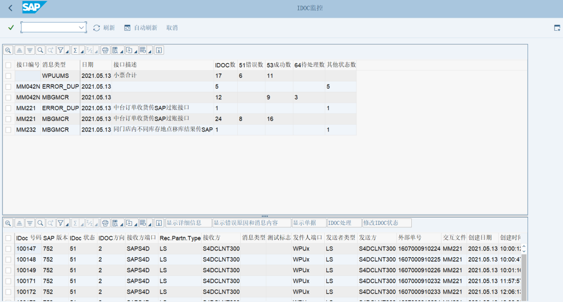Sort descending in lower grid toolbar
Screen dimensions: 563x302
(30, 223)
